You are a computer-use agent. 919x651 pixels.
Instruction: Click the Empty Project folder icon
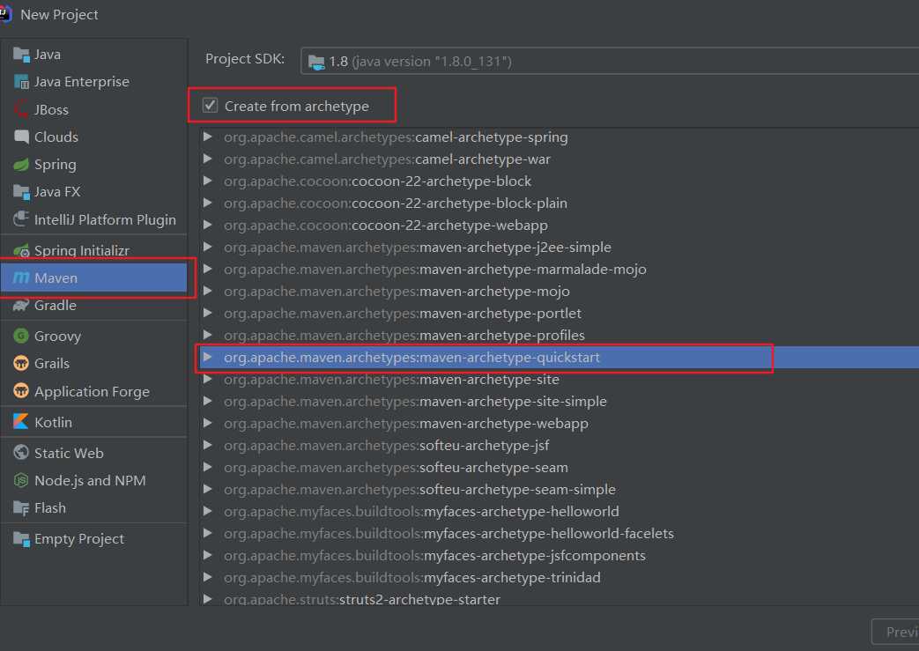pos(21,539)
